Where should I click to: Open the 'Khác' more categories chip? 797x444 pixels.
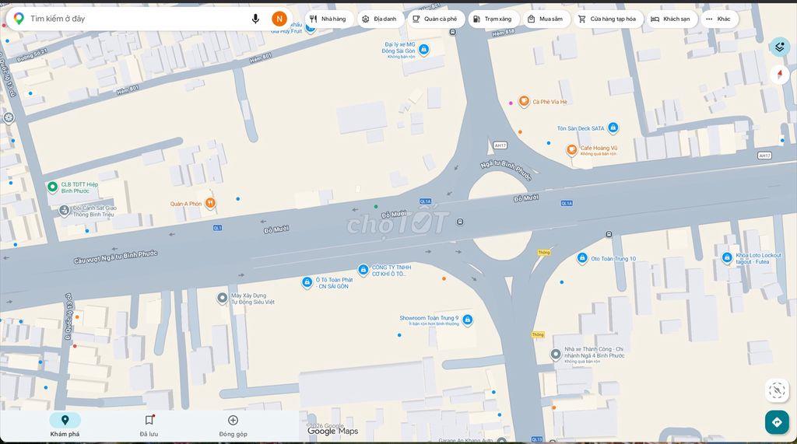[x=718, y=19]
